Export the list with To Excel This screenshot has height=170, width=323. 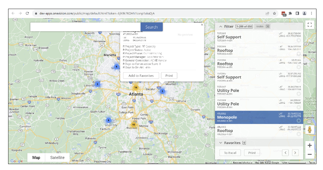(x=230, y=153)
